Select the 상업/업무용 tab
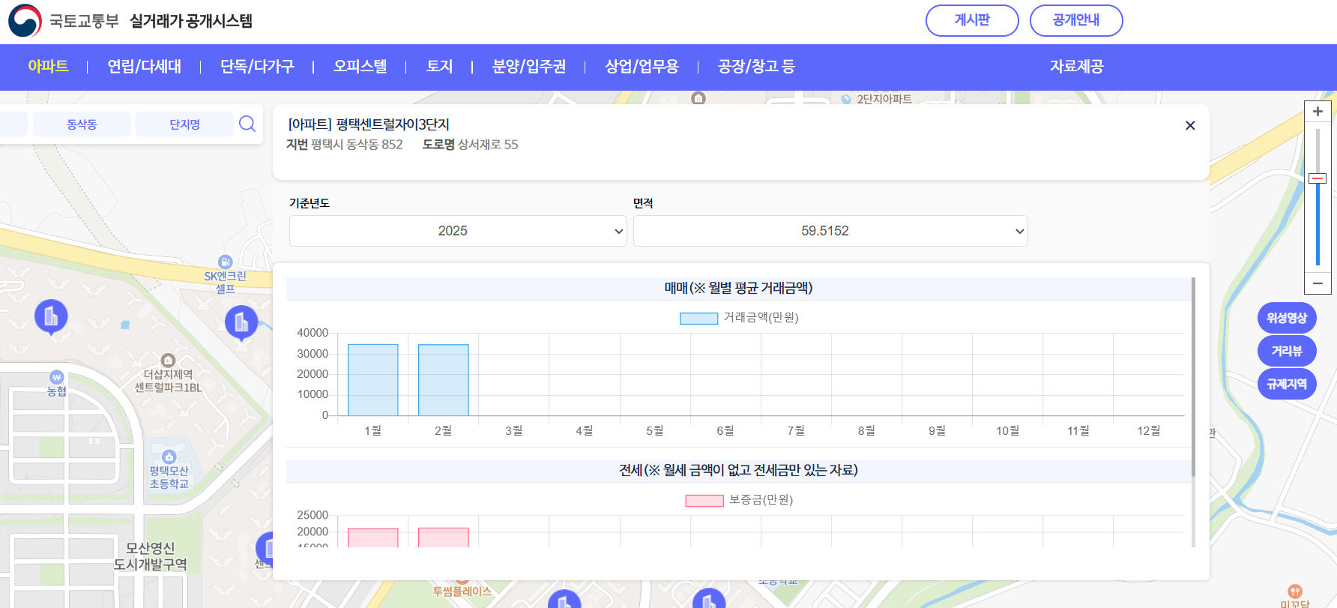 [x=642, y=66]
